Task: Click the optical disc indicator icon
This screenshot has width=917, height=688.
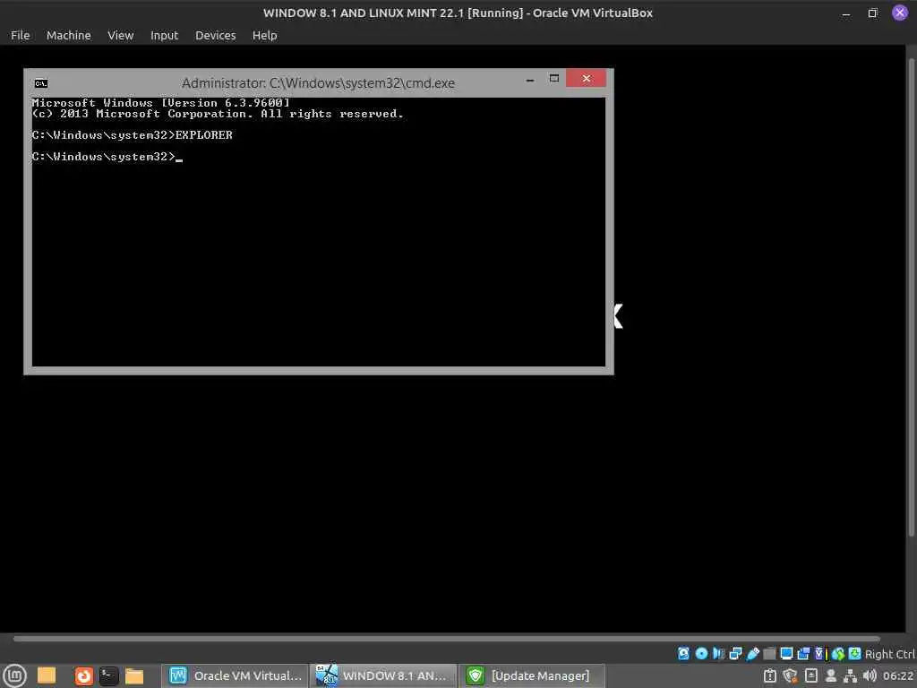Action: [x=701, y=653]
